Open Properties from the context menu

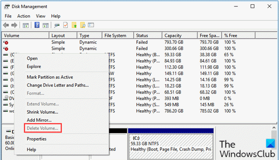37,139
